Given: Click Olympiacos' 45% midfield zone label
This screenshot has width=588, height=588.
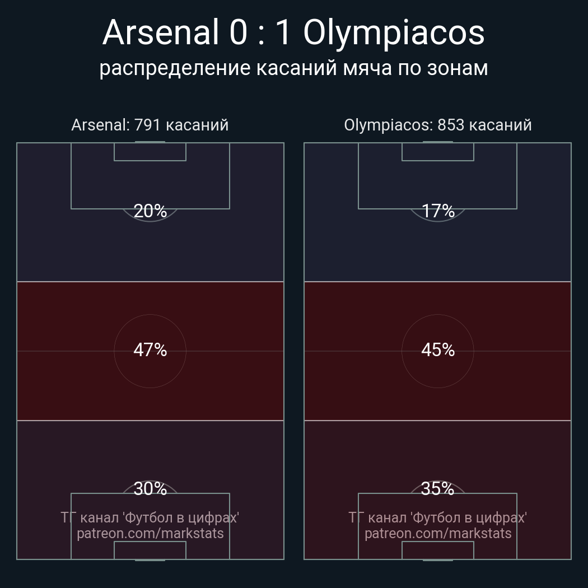Looking at the screenshot, I should pyautogui.click(x=438, y=350).
